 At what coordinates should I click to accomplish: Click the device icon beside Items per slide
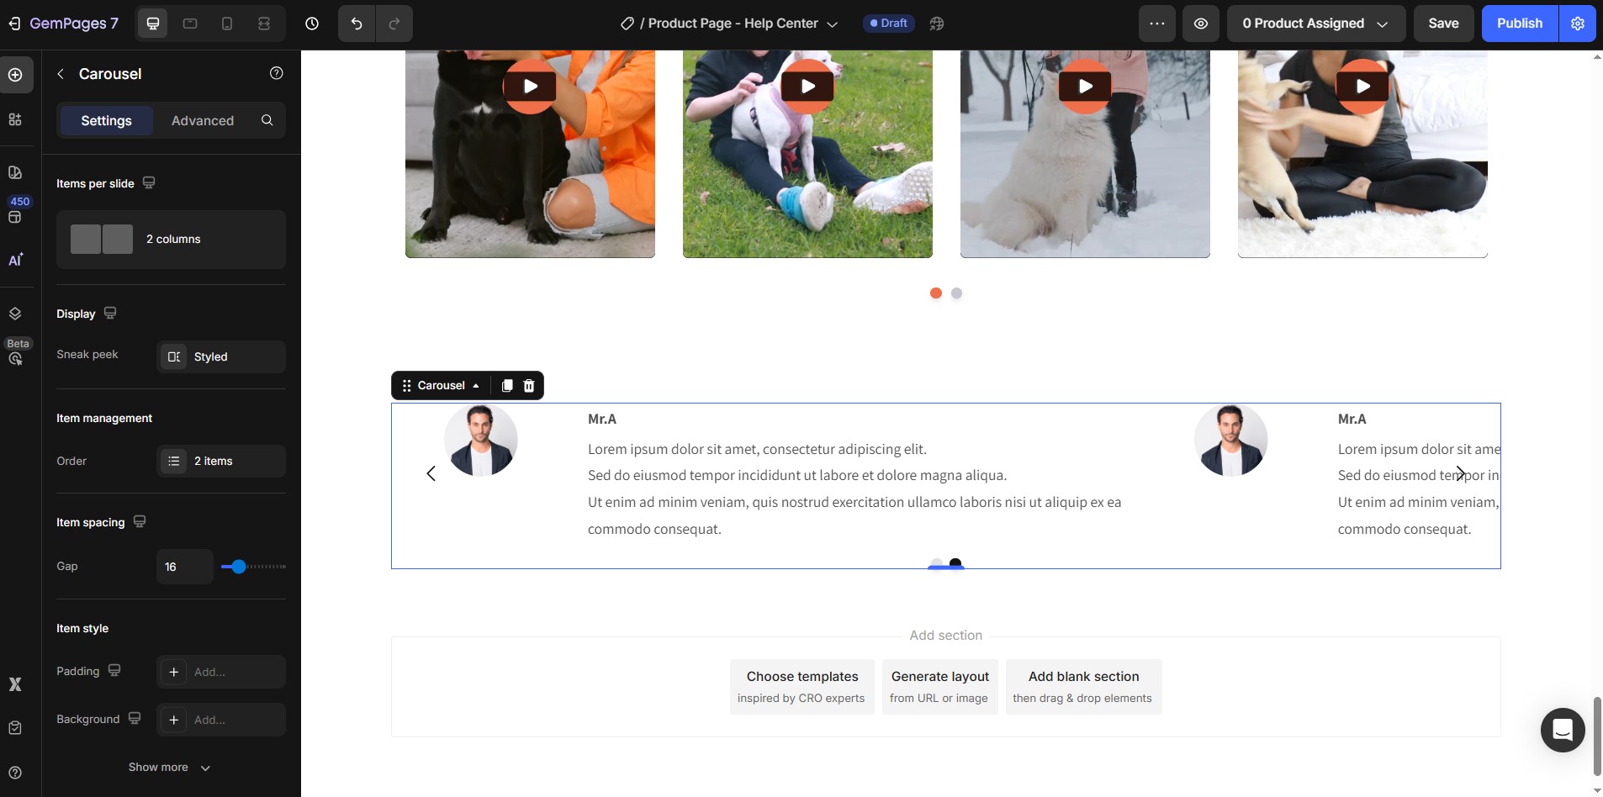pos(149,182)
